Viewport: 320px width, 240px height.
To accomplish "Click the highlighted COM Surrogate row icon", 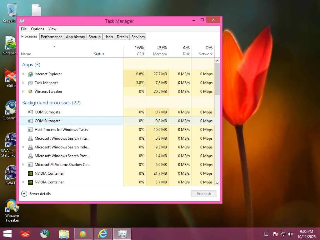I will (x=30, y=121).
